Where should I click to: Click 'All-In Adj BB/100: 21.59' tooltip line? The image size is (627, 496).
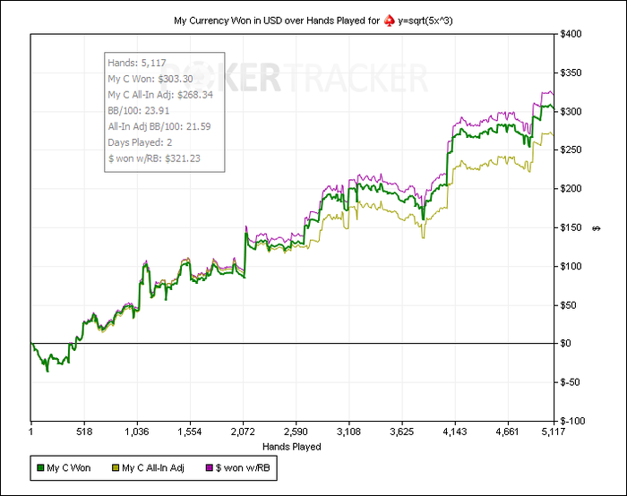[159, 127]
